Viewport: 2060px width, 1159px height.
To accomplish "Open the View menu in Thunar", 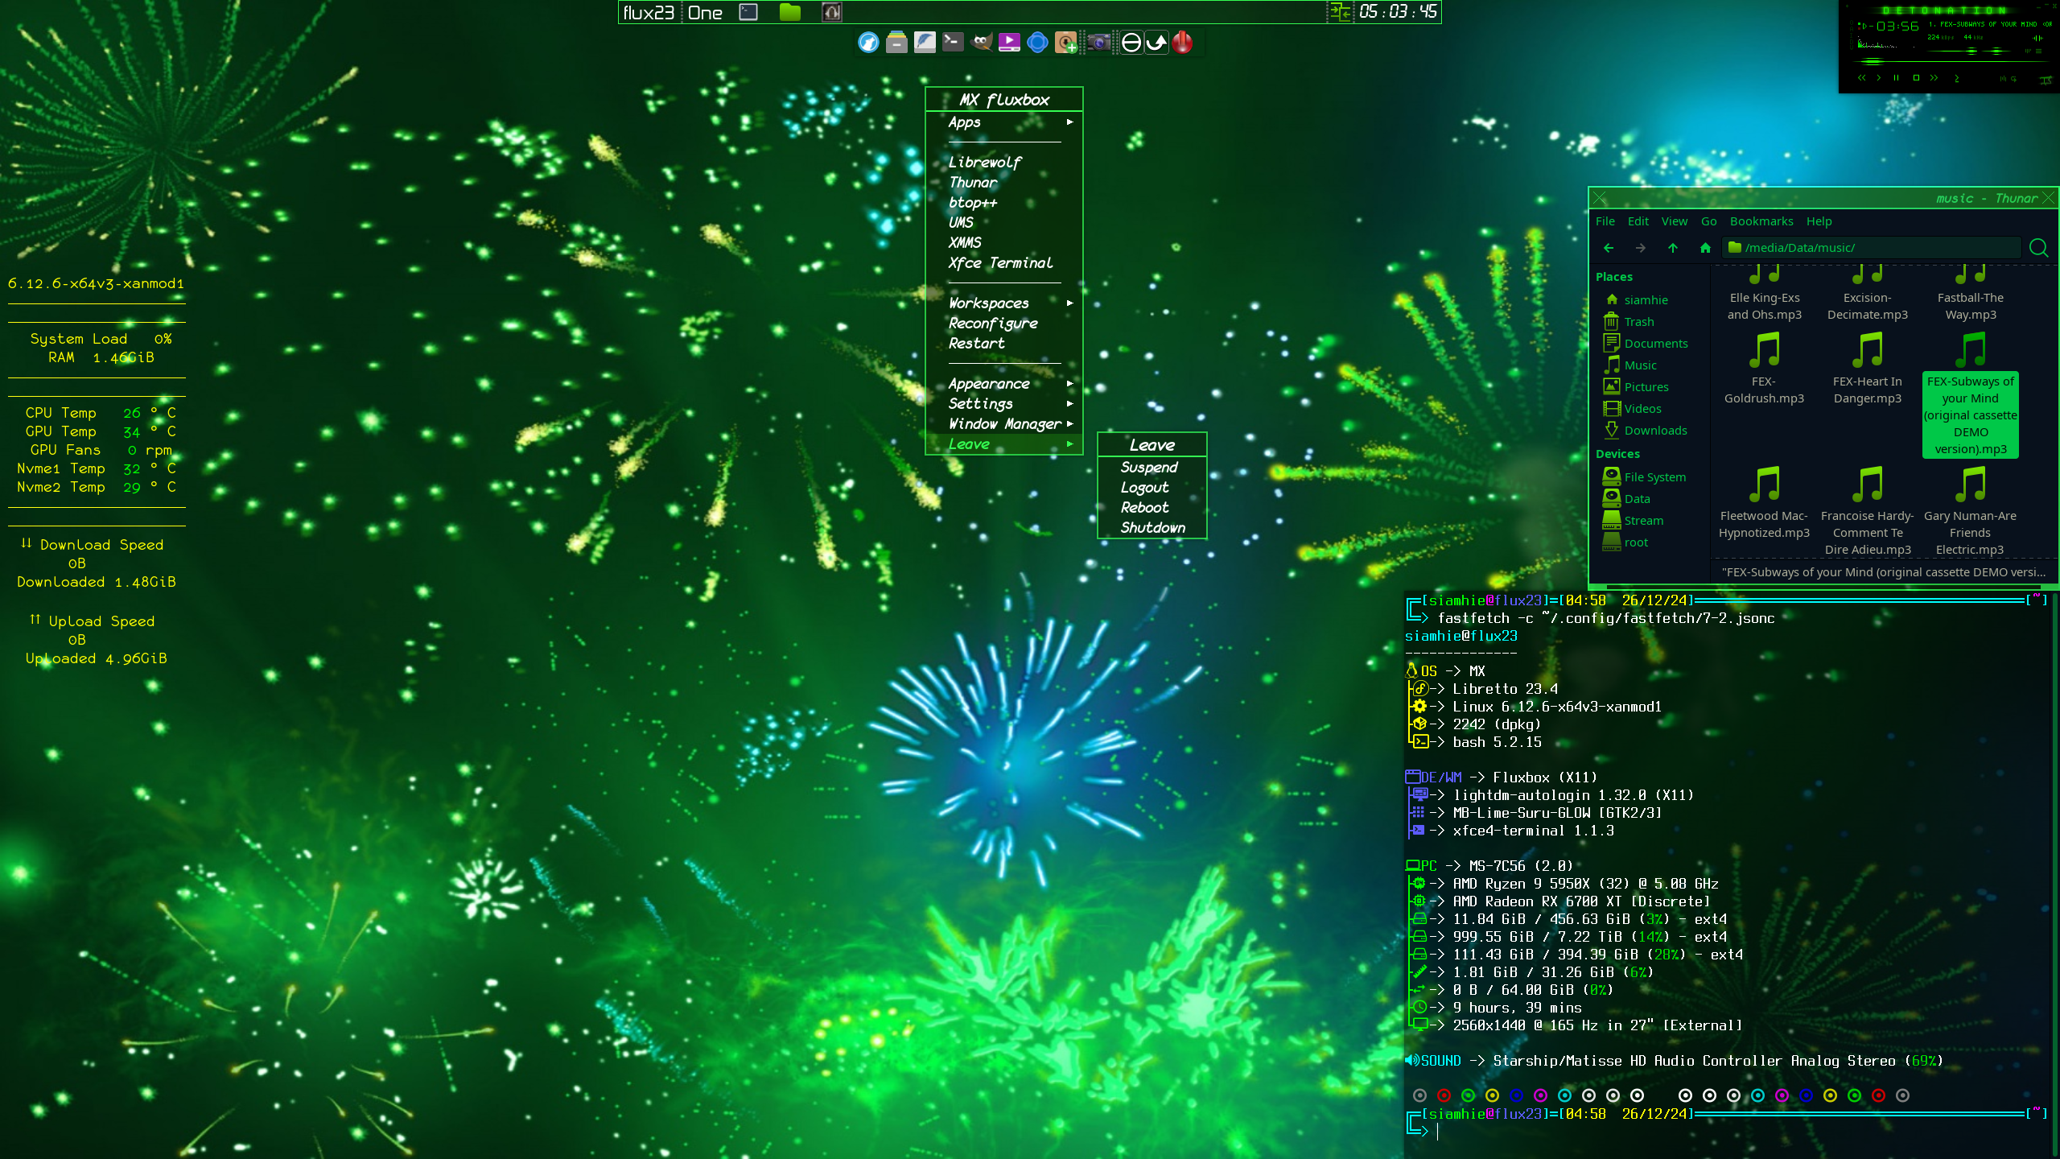I will pos(1675,221).
